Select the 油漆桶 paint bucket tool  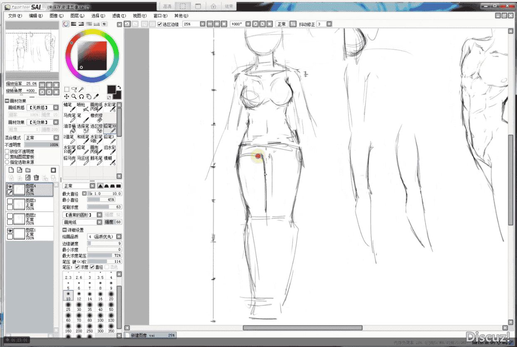tap(69, 128)
